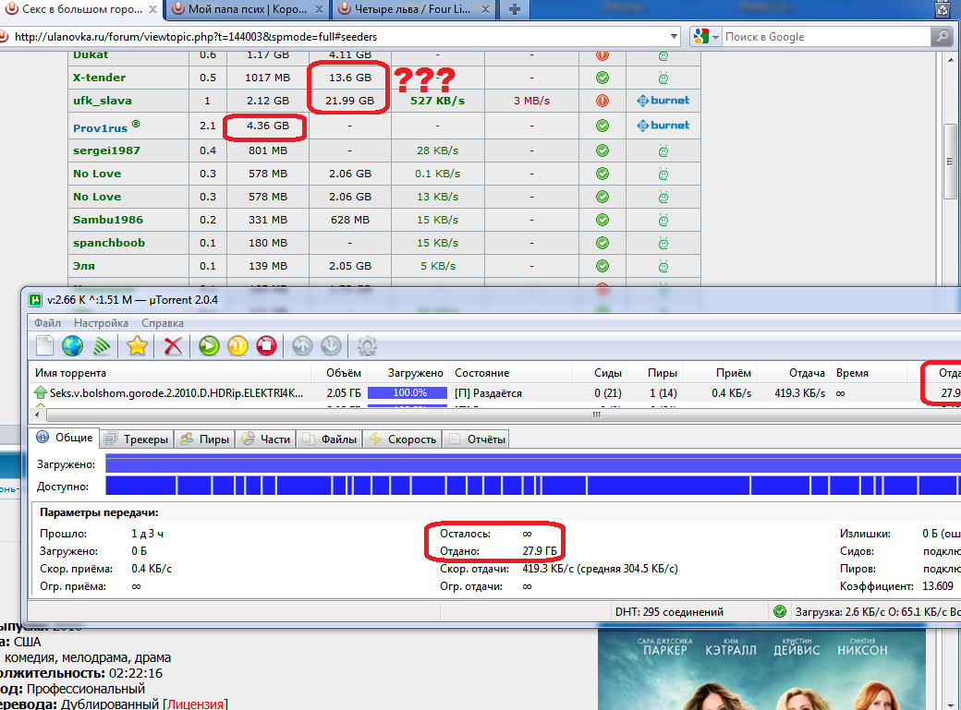Open µTorrent settings gear icon
961x710 pixels.
tap(367, 346)
